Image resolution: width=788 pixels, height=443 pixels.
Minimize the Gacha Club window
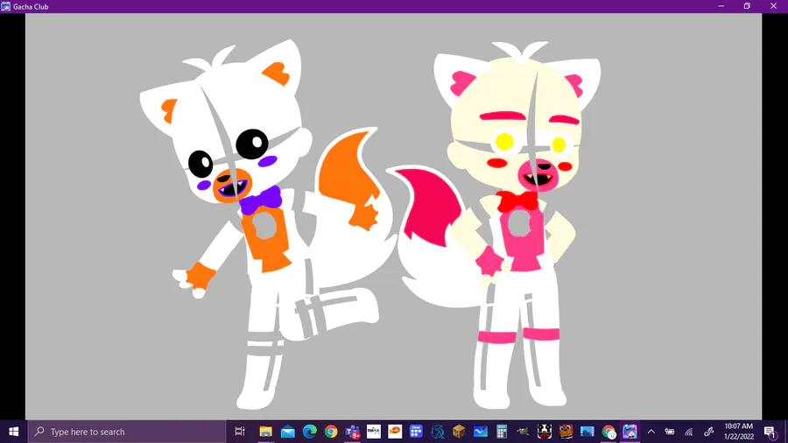coord(721,6)
